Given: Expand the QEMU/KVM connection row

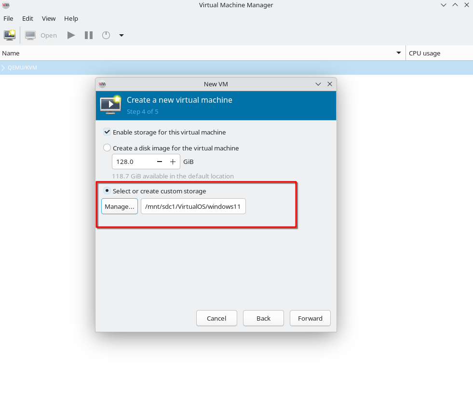Looking at the screenshot, I should [3, 68].
